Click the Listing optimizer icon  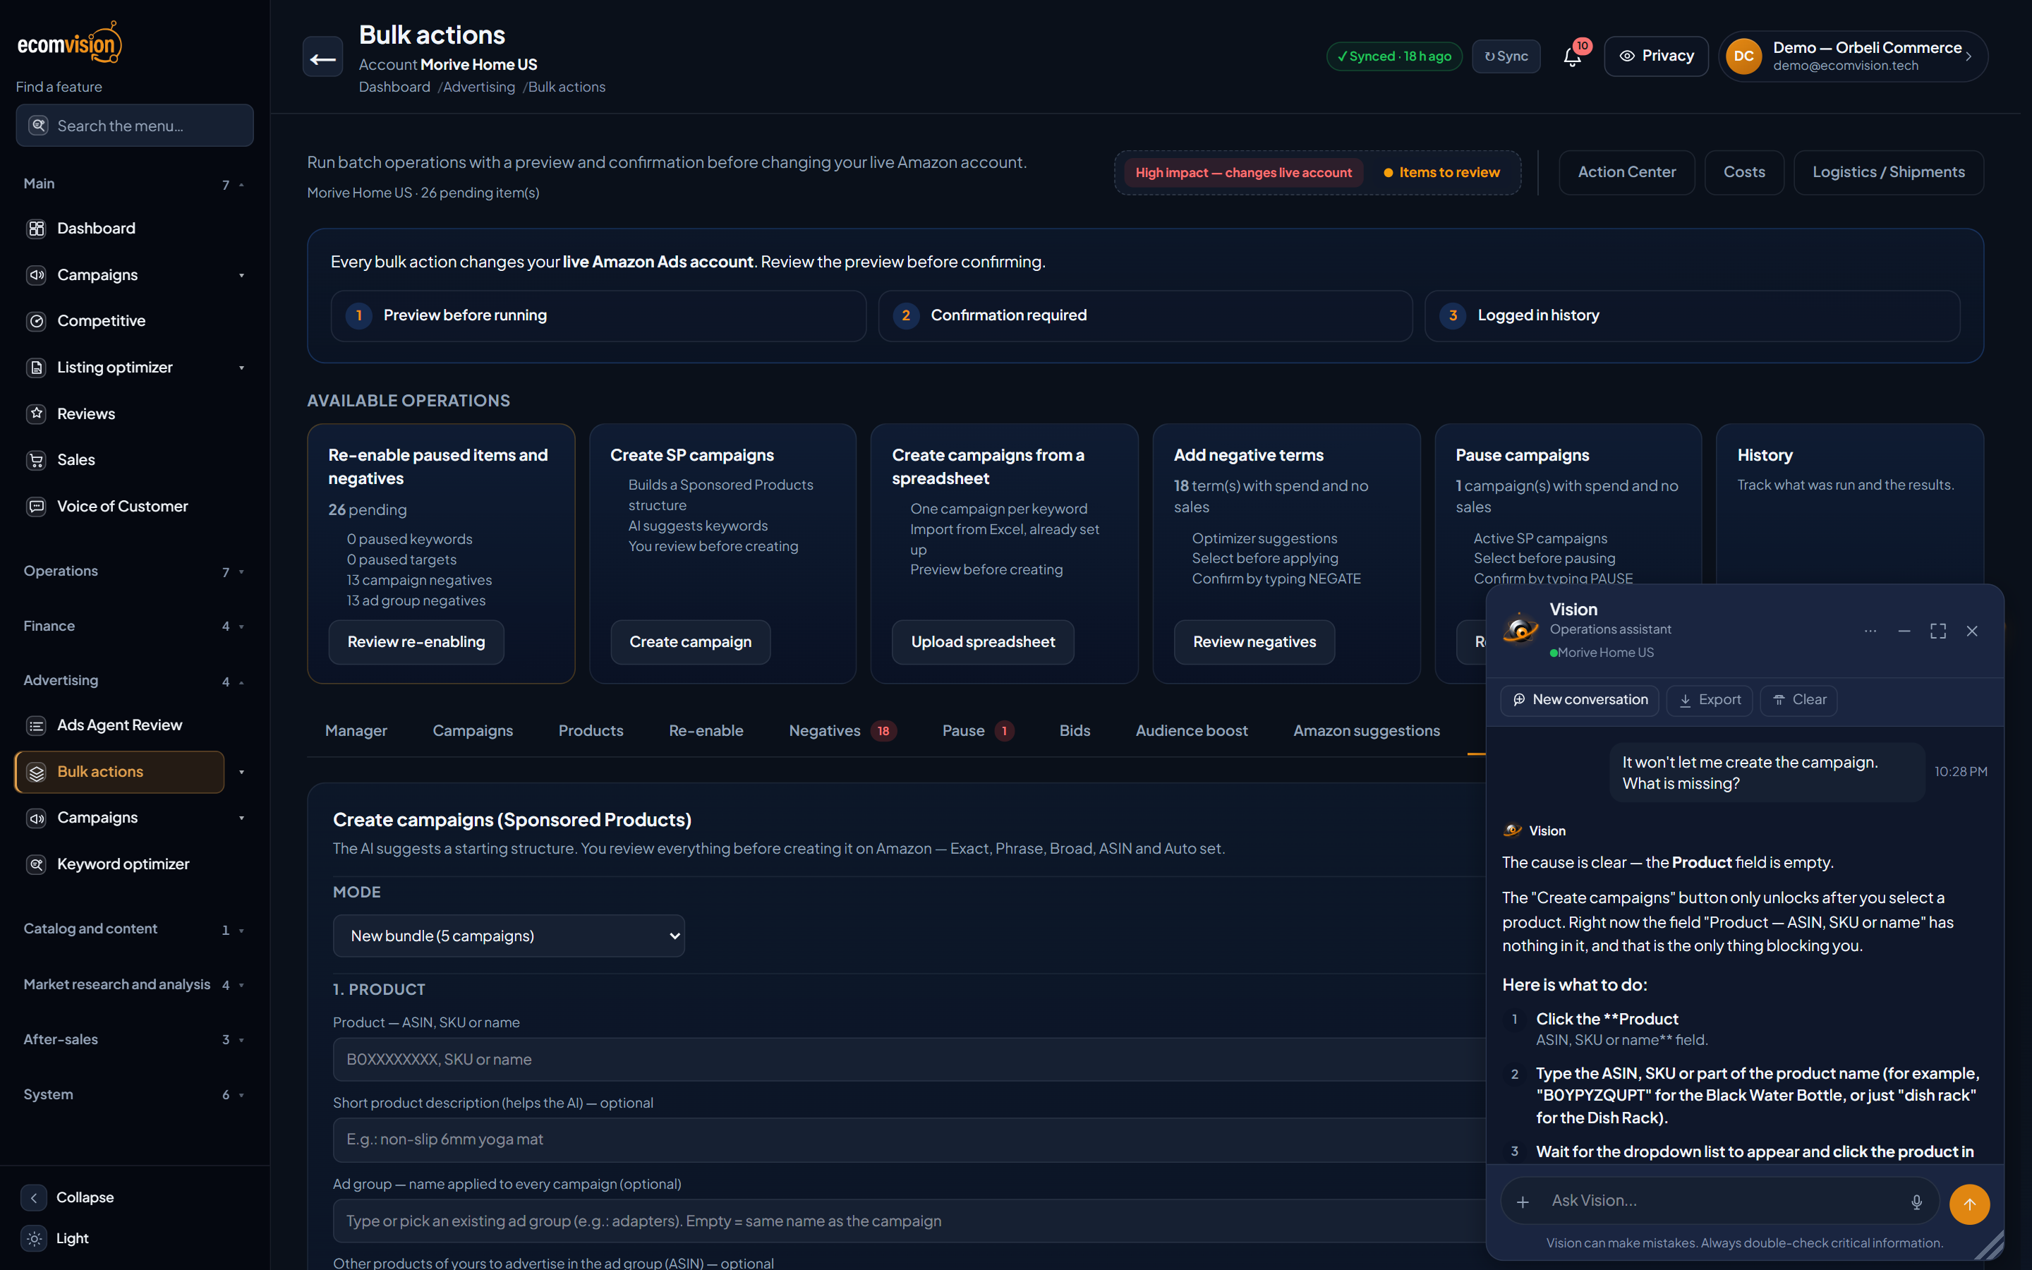click(x=36, y=367)
